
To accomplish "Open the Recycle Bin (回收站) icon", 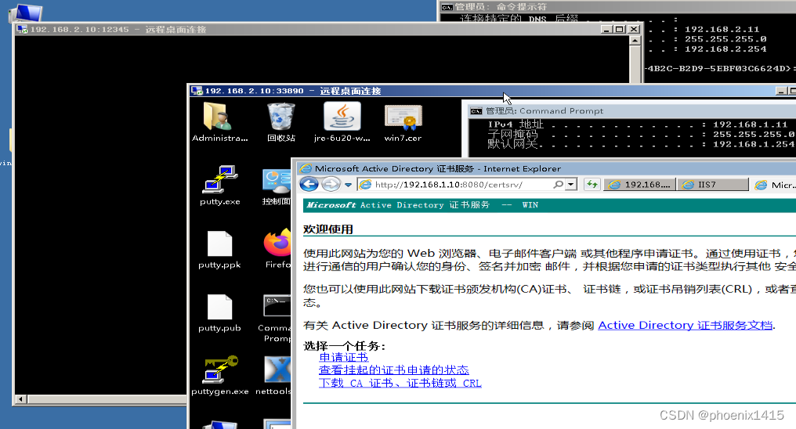I will pyautogui.click(x=281, y=121).
